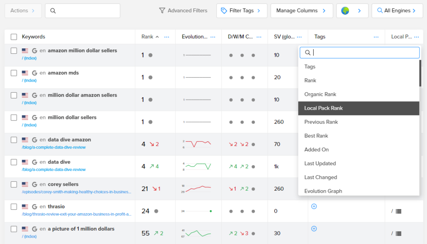Open the thrasio-review blog URL link
The height and width of the screenshot is (244, 427).
click(76, 214)
